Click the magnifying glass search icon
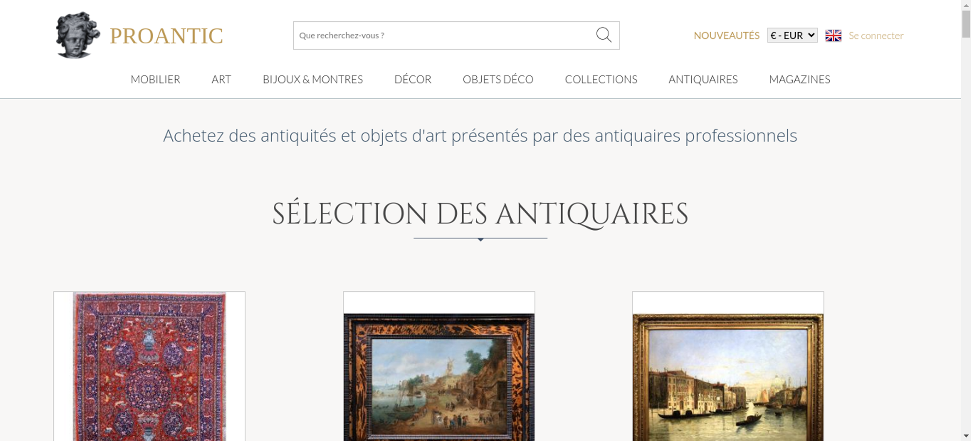This screenshot has width=971, height=441. pos(603,35)
